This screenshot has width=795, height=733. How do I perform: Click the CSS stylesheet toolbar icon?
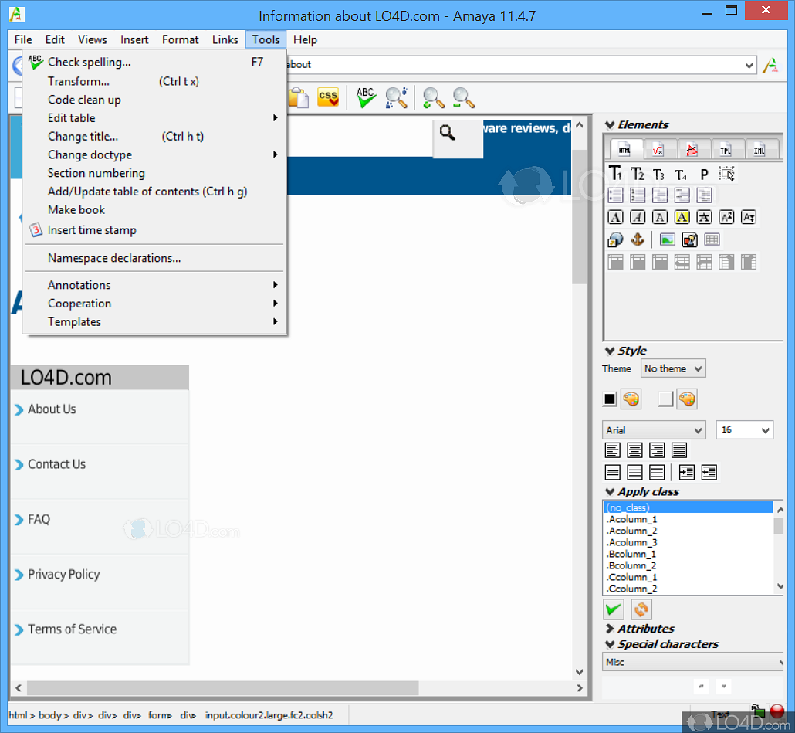point(328,97)
